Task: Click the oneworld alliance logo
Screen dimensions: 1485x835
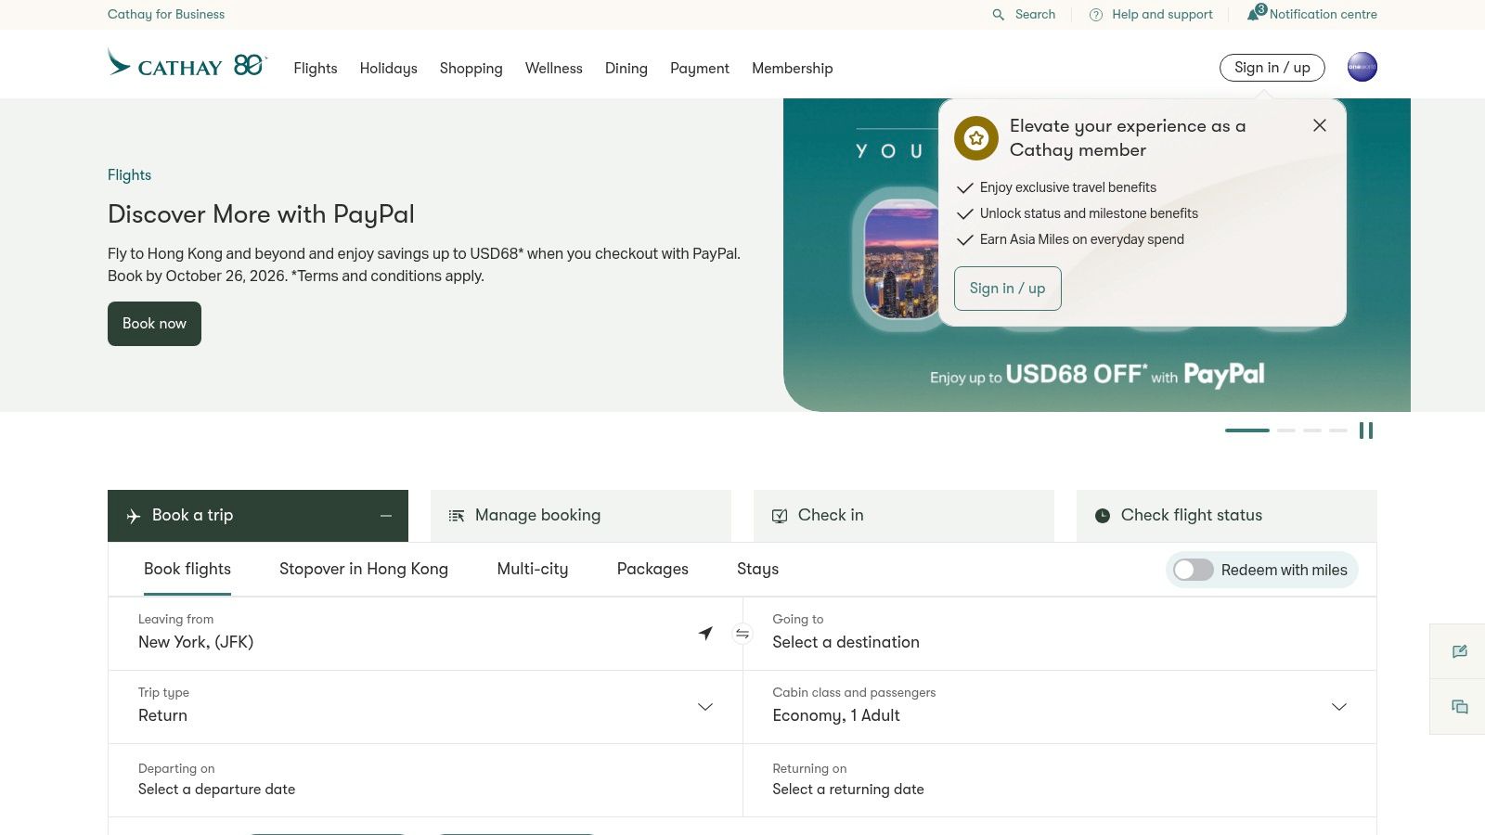Action: 1362,67
